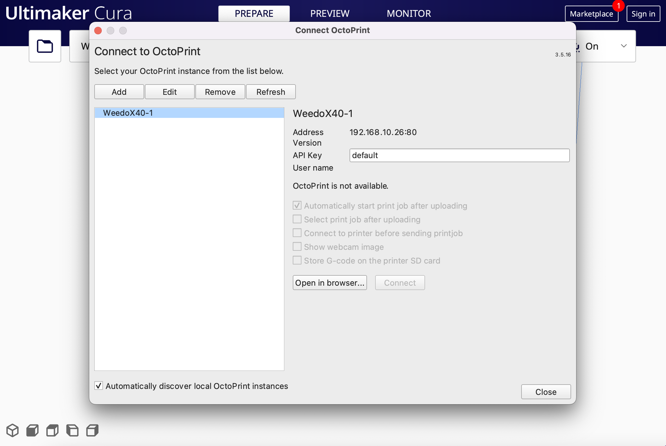Viewport: 666px width, 446px height.
Task: Switch to front view cube icon
Action: point(32,430)
